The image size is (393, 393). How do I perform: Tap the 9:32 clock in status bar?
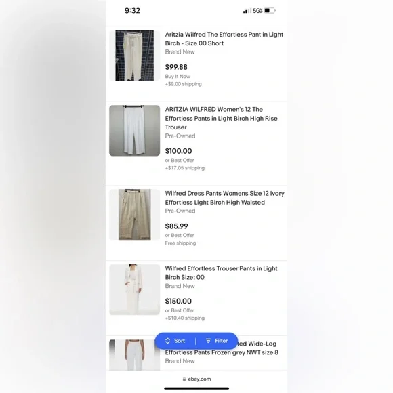[x=132, y=11]
